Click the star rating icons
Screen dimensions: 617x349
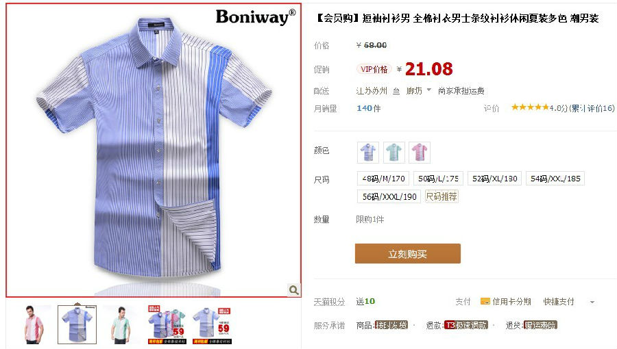pyautogui.click(x=530, y=107)
